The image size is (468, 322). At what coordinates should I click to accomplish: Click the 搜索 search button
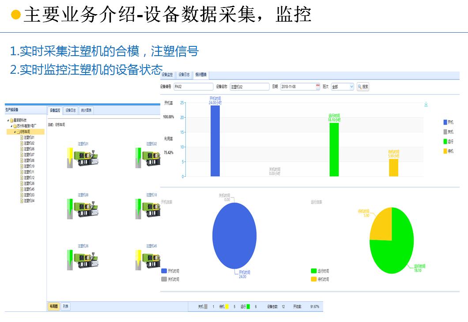pyautogui.click(x=363, y=87)
